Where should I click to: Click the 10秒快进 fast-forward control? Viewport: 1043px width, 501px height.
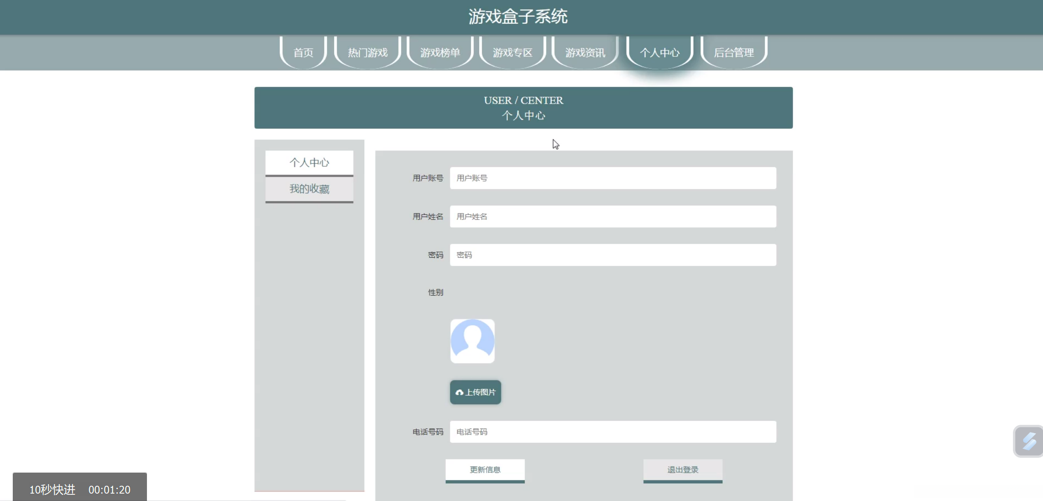pos(52,489)
